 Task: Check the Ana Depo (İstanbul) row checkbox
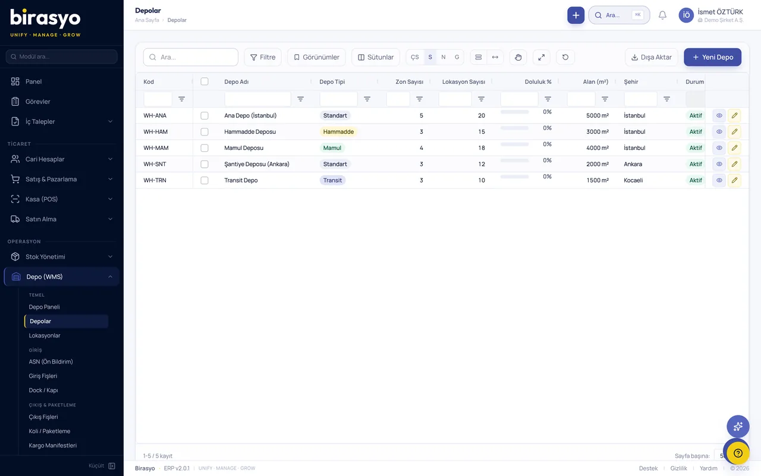click(x=205, y=115)
